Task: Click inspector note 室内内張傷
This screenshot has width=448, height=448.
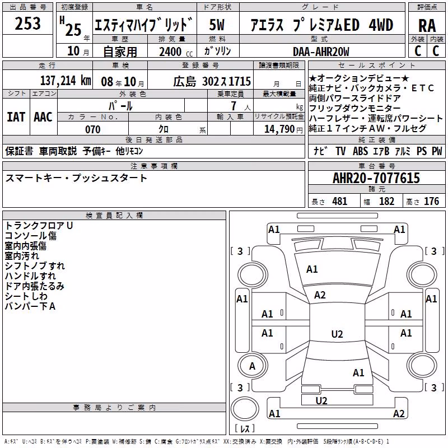Action: (25, 246)
